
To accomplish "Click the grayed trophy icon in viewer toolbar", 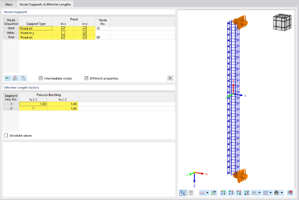I will [191, 193].
